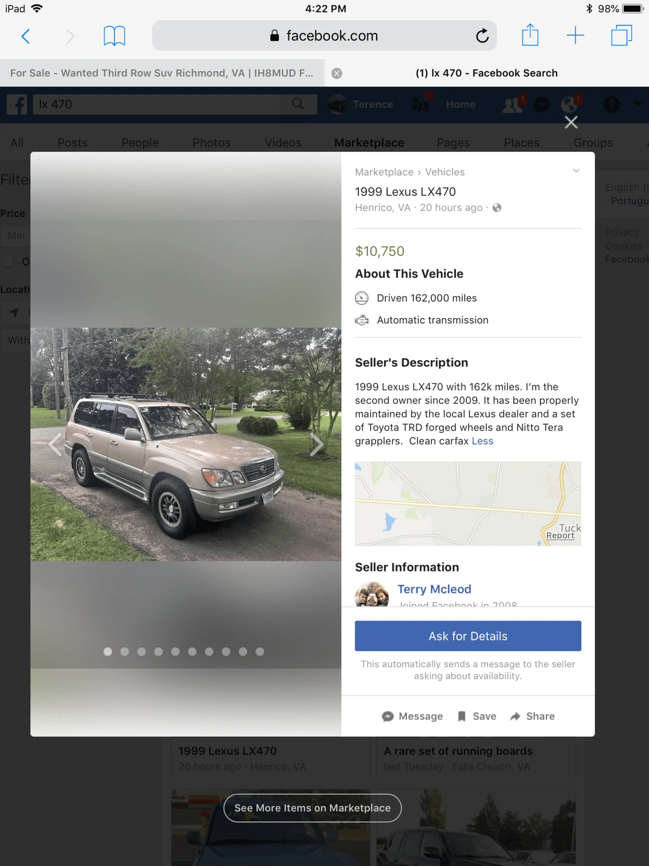Open See More Items on Marketplace
The height and width of the screenshot is (866, 649).
(x=312, y=808)
